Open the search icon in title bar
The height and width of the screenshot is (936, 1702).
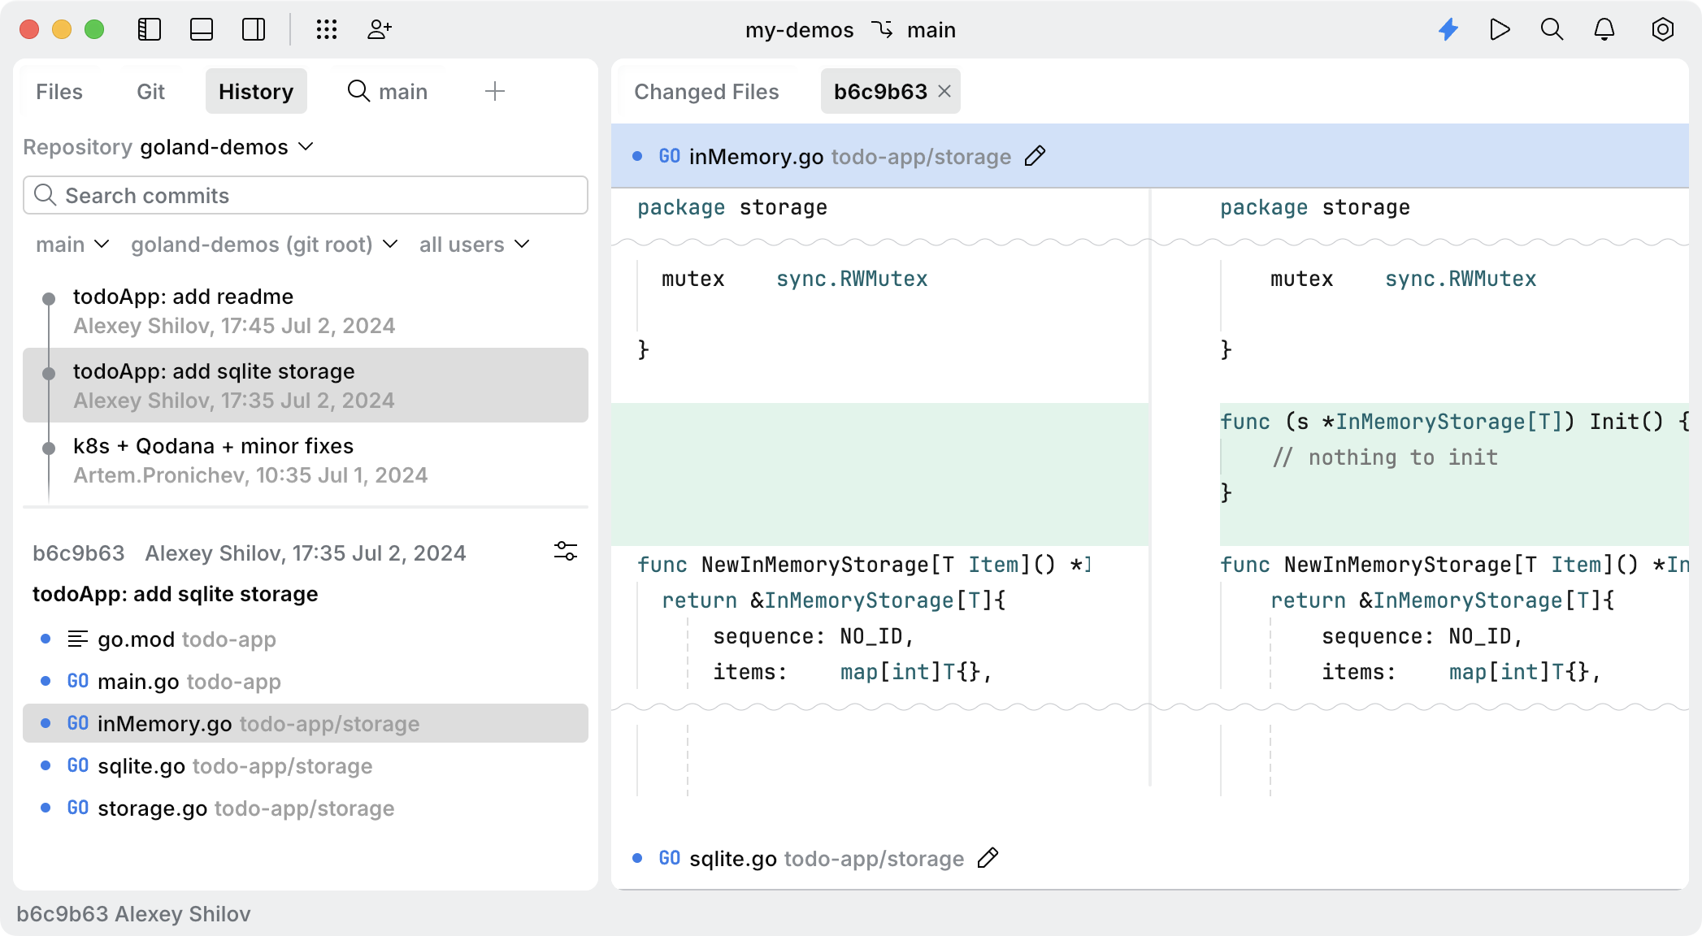[1552, 30]
